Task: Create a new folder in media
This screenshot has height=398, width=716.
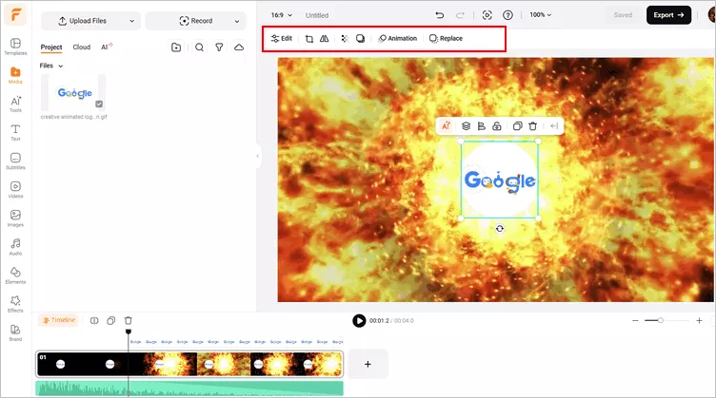Action: coord(176,47)
